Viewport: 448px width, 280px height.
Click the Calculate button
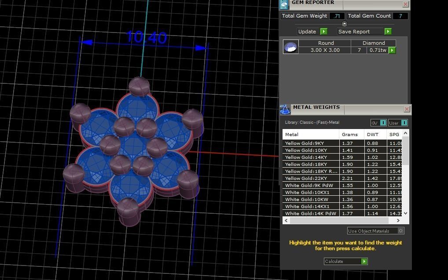346,261
